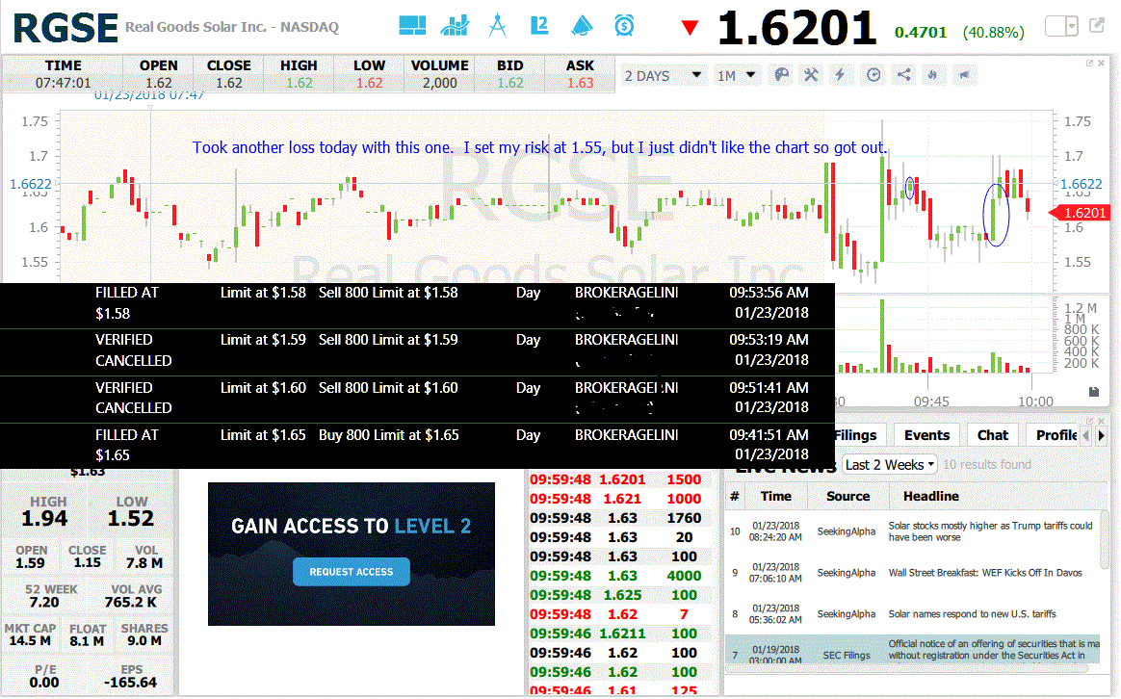Viewport: 1121px width, 699px height.
Task: Click REQUEST ACCESS for Level 2
Action: pyautogui.click(x=351, y=572)
